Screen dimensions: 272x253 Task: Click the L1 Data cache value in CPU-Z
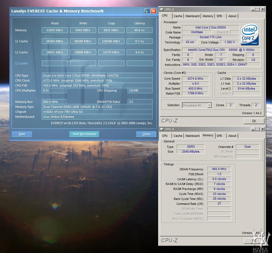click(x=246, y=79)
